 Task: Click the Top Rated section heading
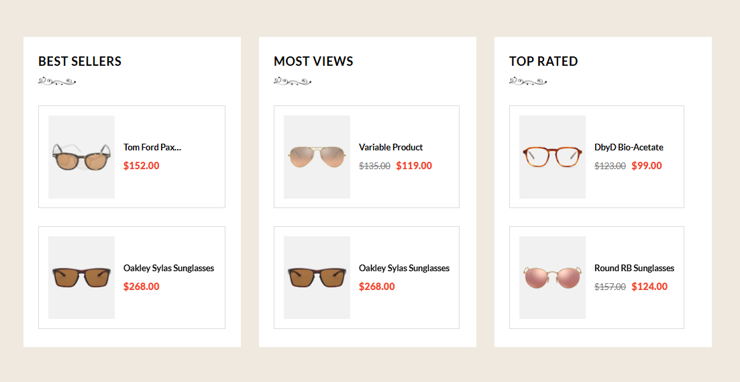543,61
